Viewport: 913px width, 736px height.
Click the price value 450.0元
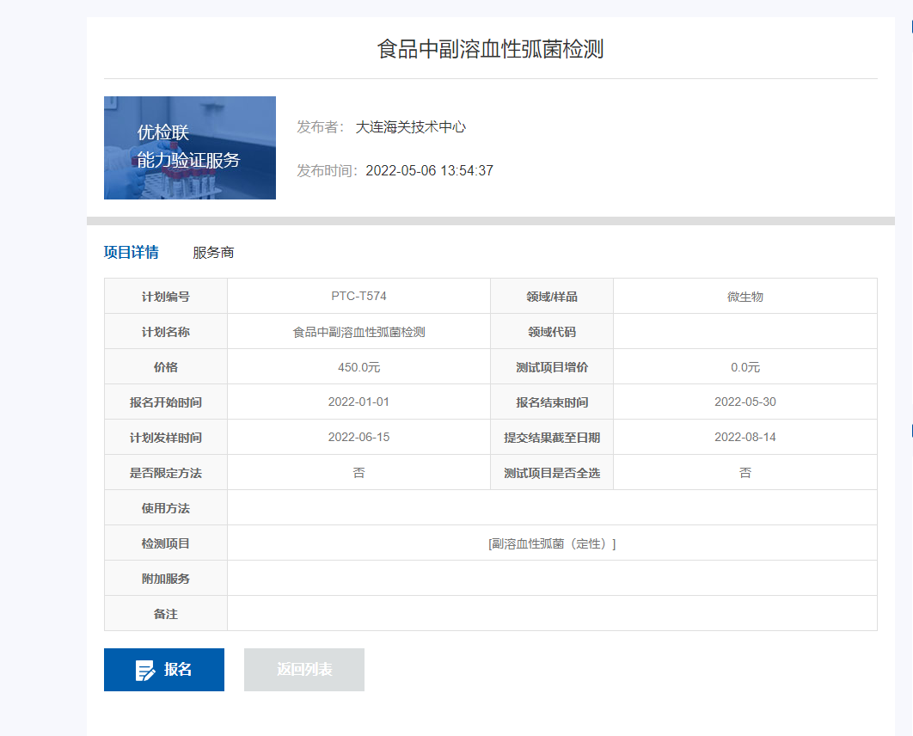coord(358,367)
